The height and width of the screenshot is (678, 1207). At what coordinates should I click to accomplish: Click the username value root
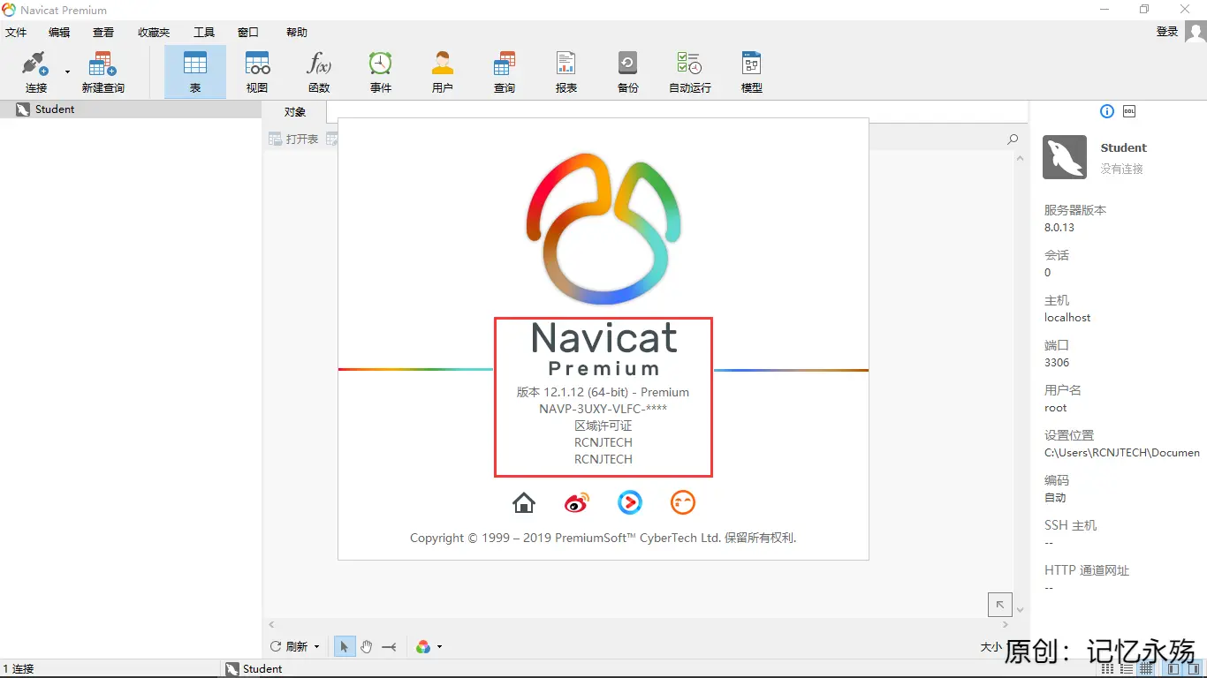point(1055,408)
